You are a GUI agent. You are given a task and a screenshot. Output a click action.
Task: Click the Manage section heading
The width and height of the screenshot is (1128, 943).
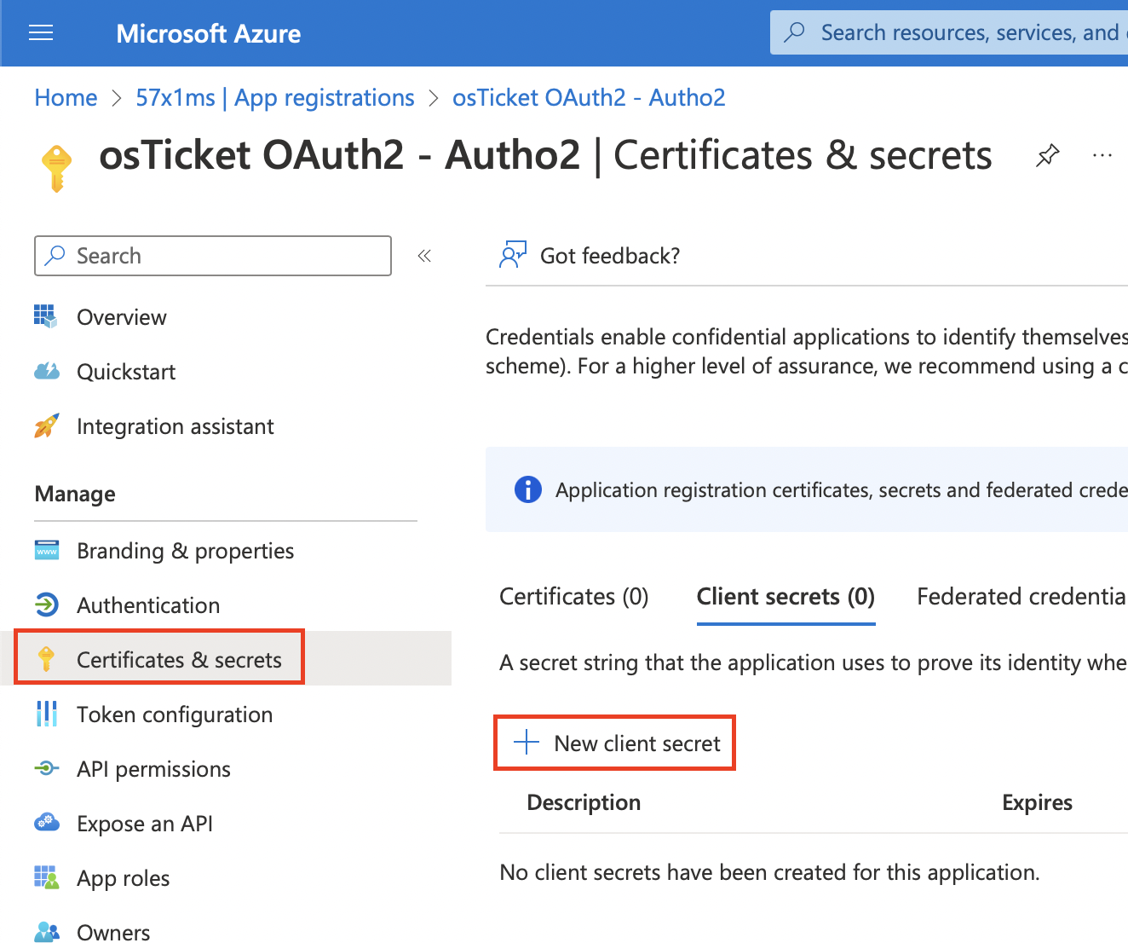75,494
